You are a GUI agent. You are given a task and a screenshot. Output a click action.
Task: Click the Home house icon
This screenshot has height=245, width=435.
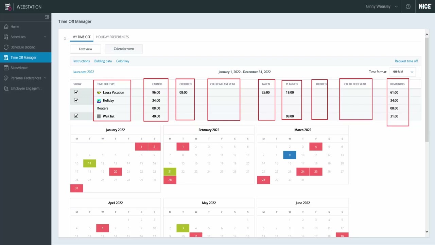[6, 27]
